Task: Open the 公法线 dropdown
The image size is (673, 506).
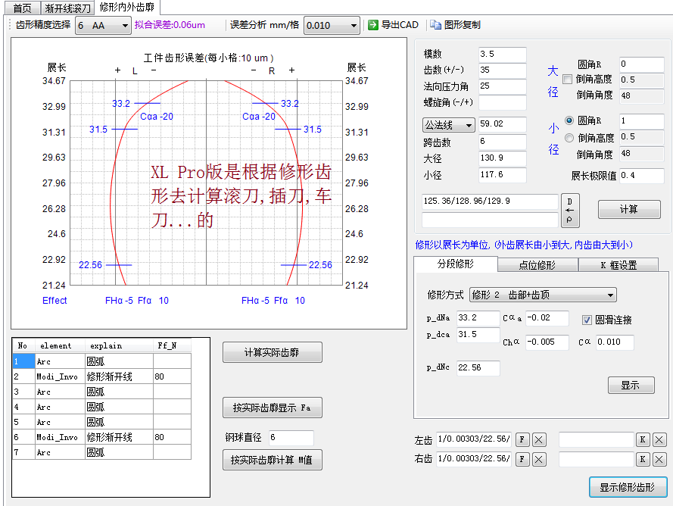Action: coord(448,126)
